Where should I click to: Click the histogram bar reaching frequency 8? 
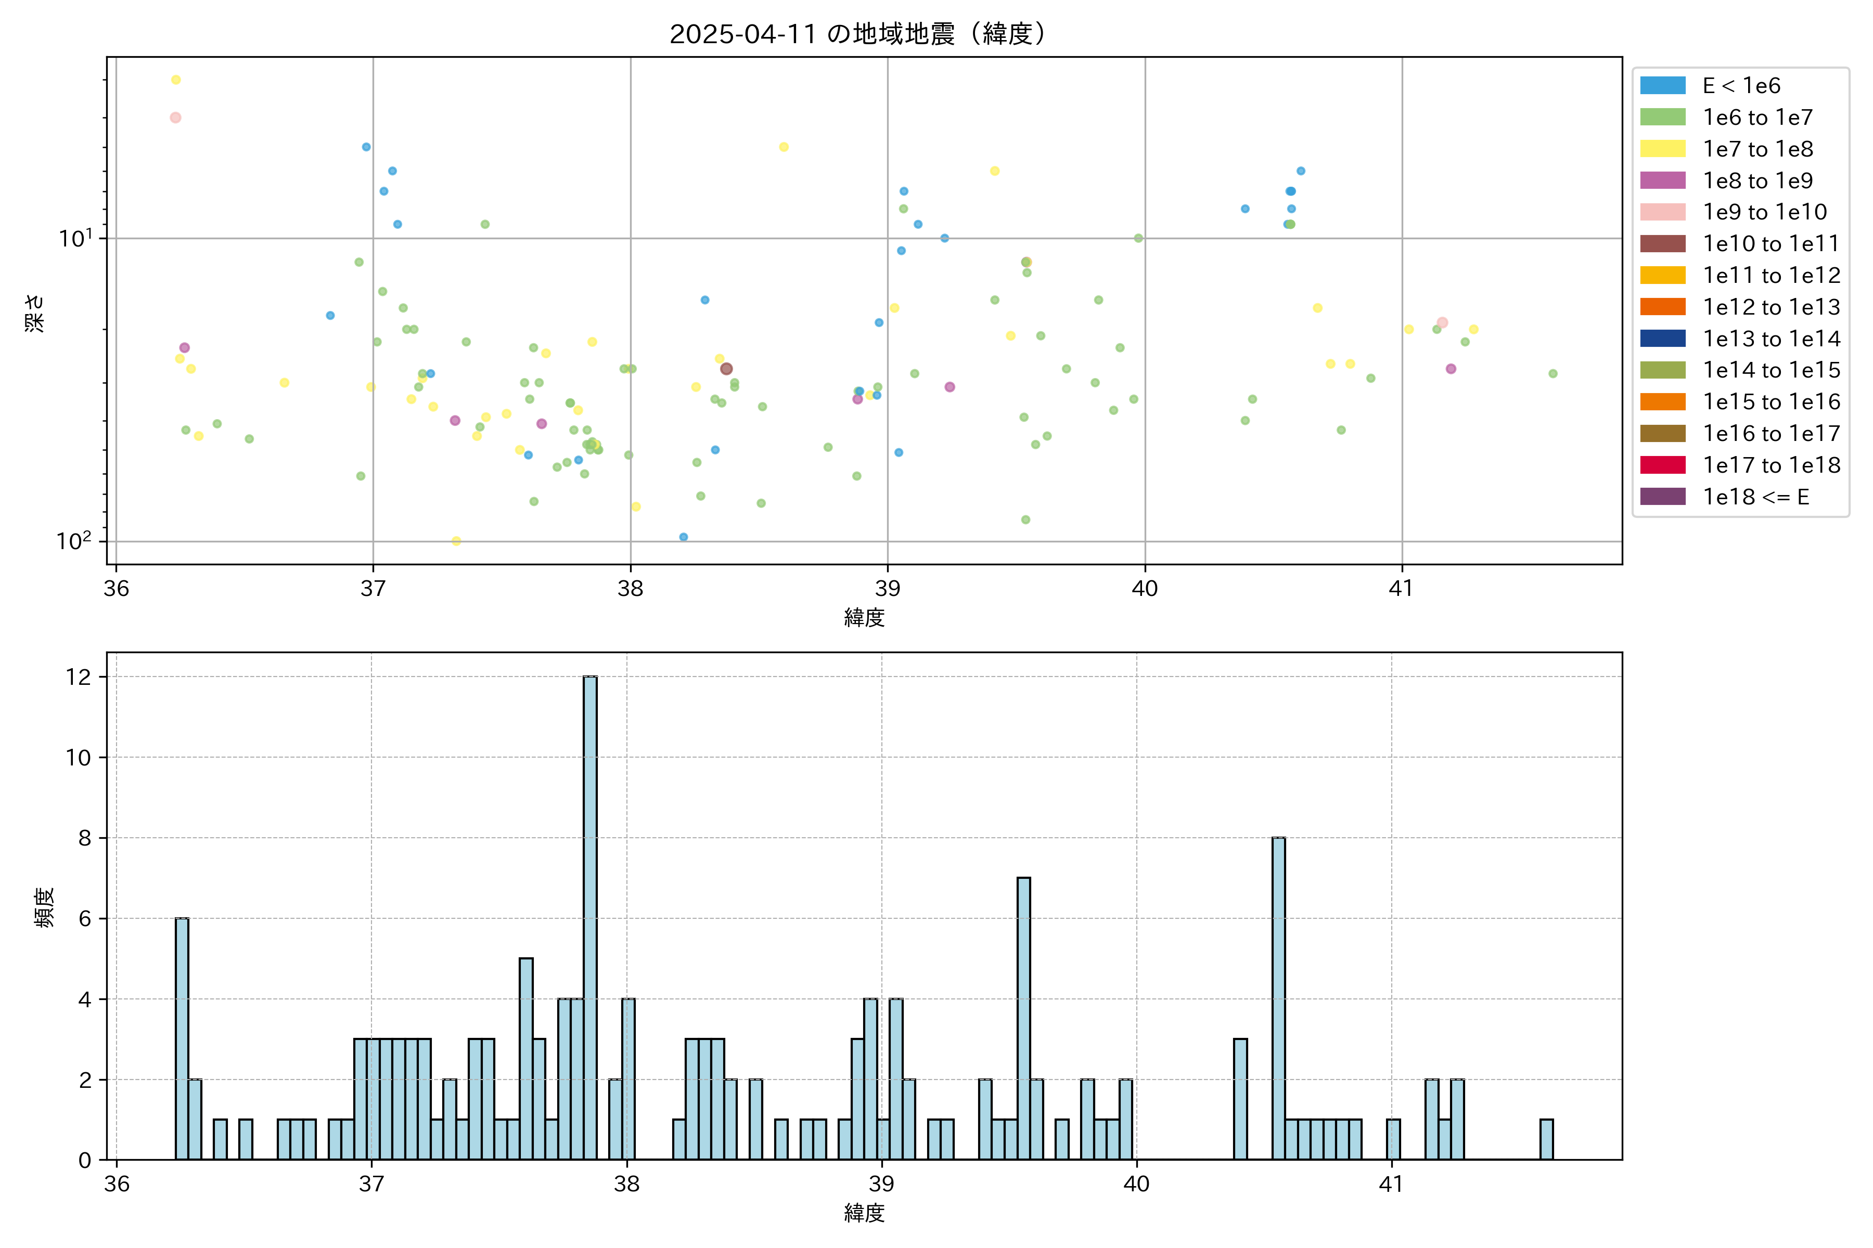pyautogui.click(x=1278, y=998)
